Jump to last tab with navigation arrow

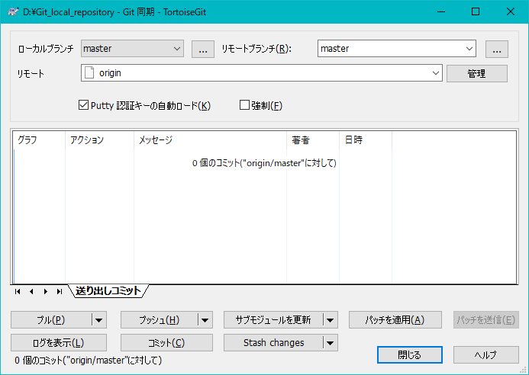60,291
